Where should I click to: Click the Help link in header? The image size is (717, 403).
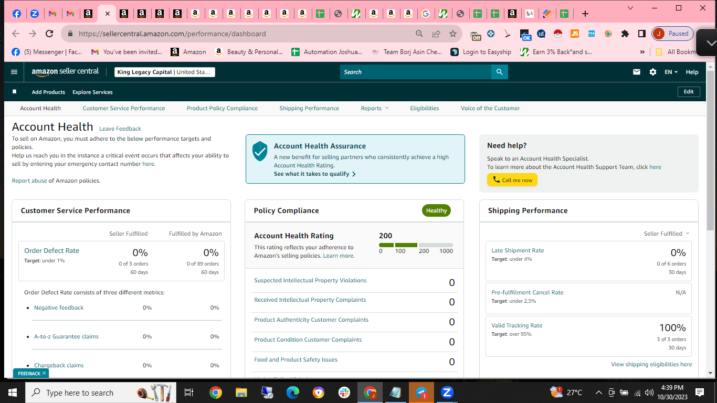coord(692,72)
